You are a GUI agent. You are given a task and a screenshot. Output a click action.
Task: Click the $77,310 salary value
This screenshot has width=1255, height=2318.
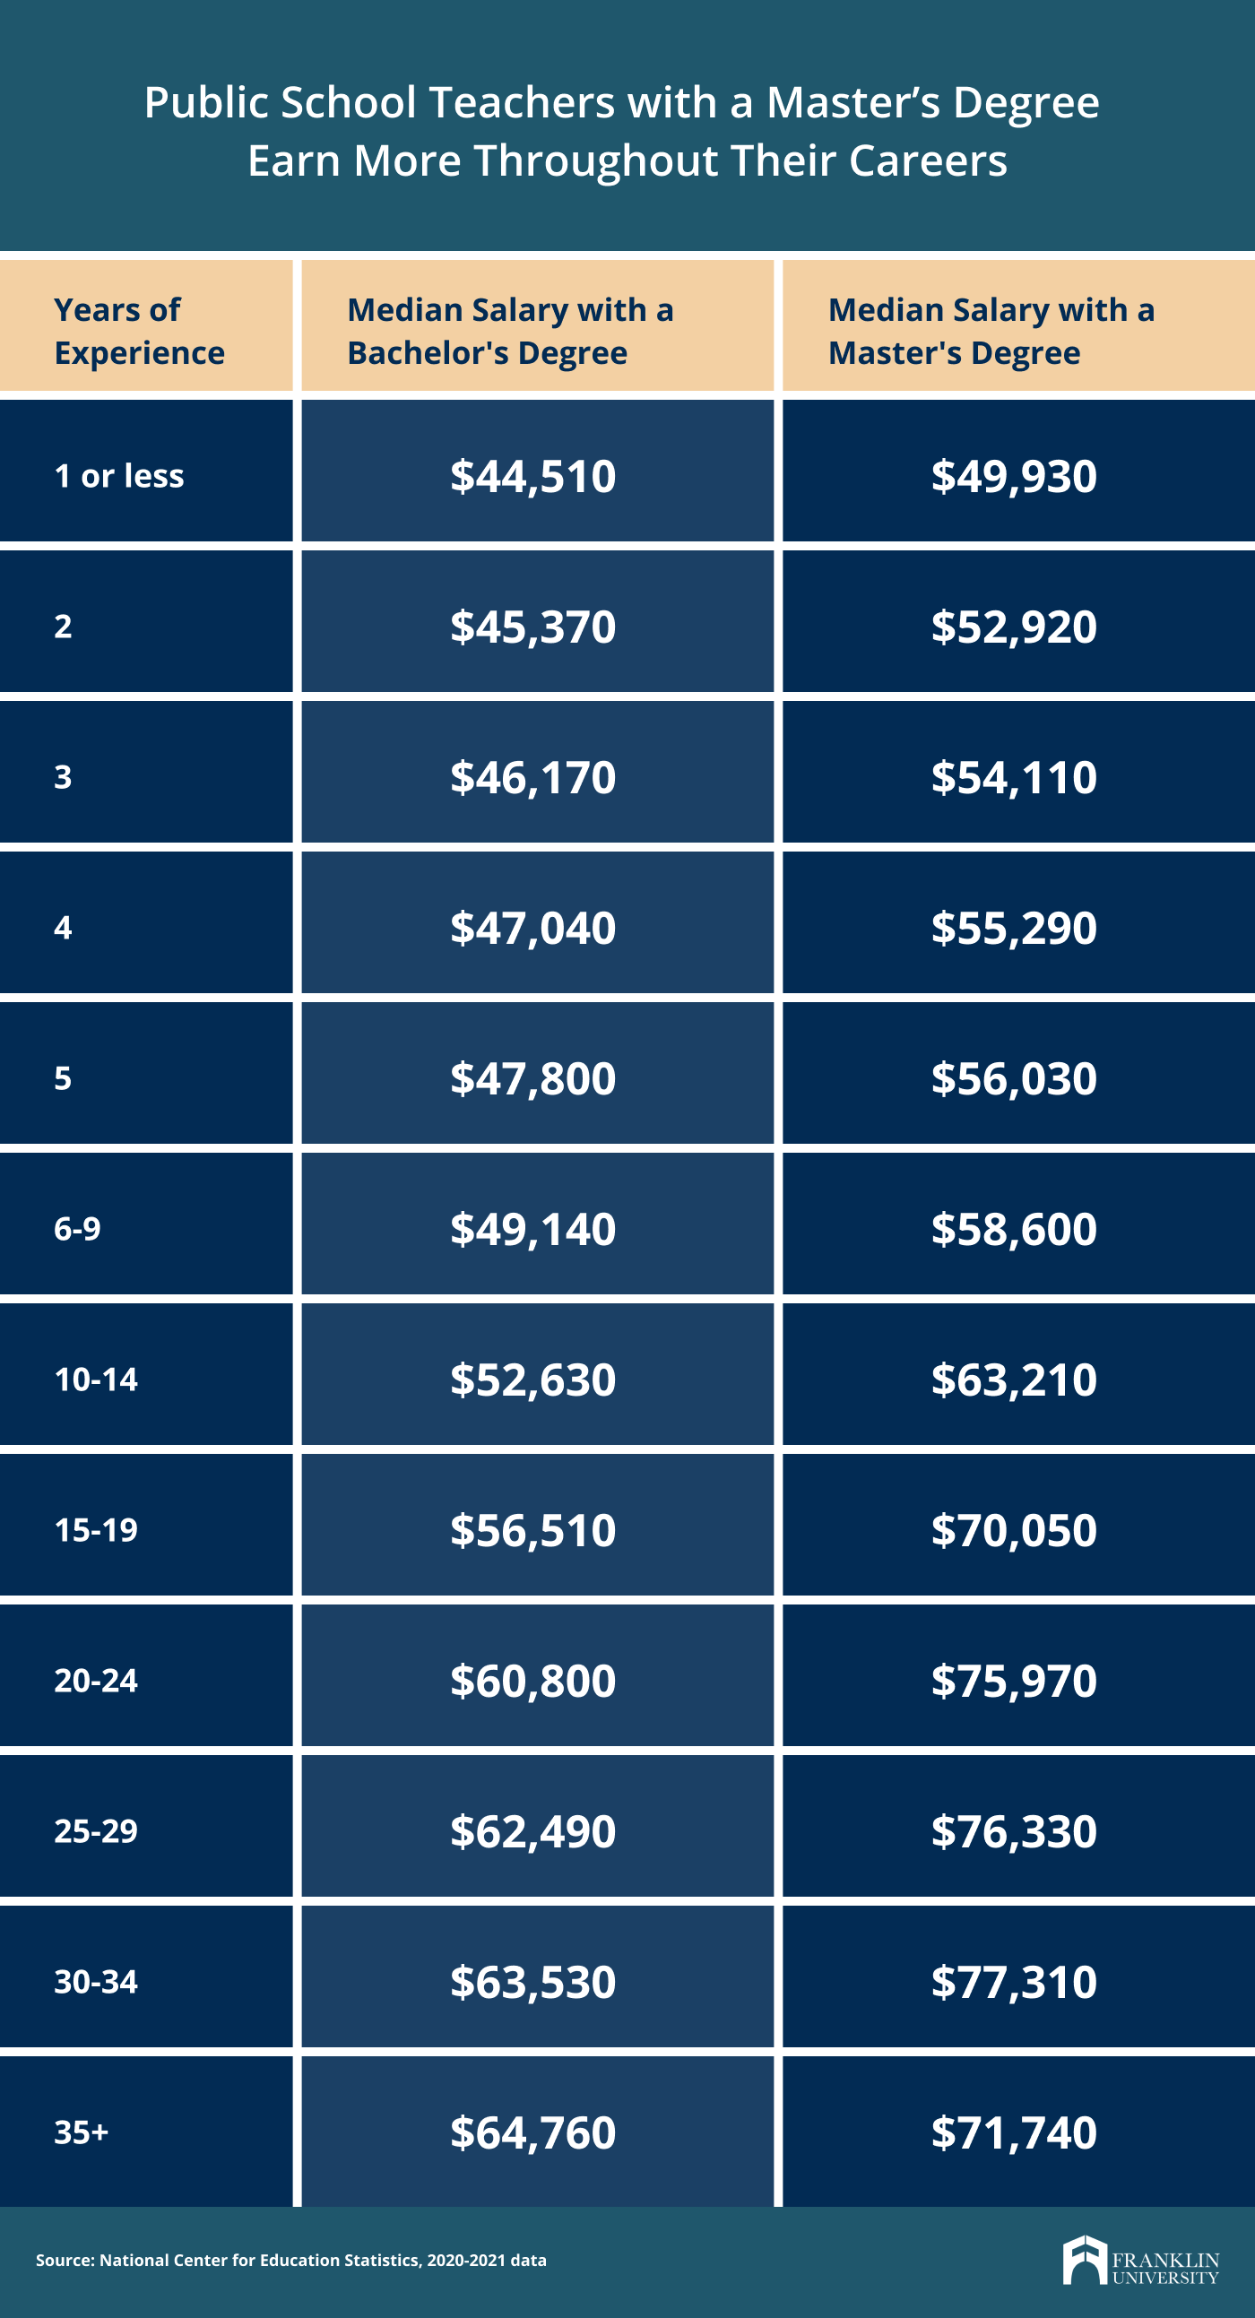1014,1983
